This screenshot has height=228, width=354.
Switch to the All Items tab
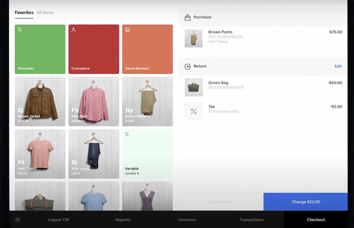pos(45,12)
